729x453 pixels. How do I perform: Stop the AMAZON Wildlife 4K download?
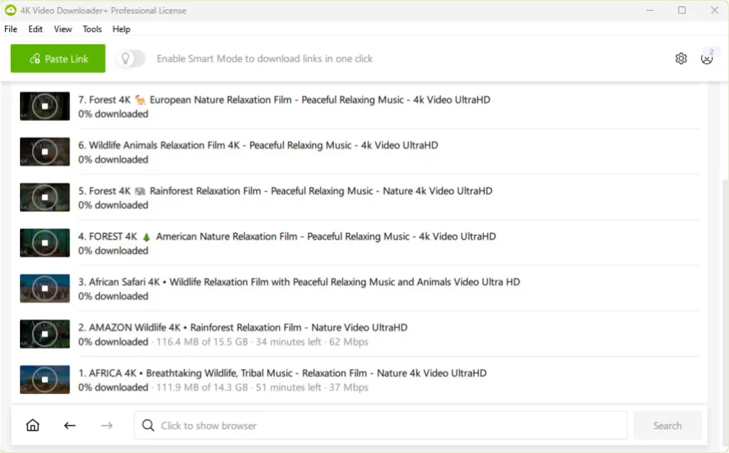pyautogui.click(x=45, y=334)
